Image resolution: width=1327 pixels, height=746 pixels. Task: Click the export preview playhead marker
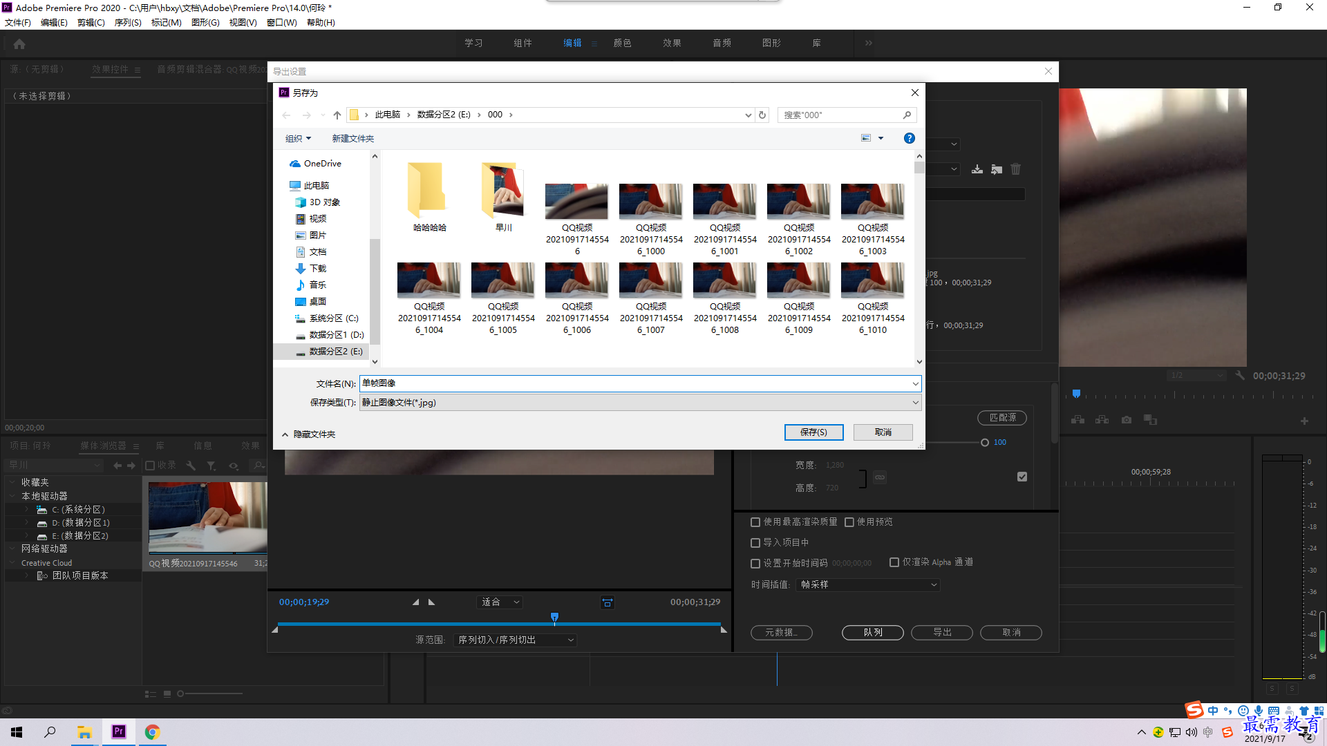point(554,618)
